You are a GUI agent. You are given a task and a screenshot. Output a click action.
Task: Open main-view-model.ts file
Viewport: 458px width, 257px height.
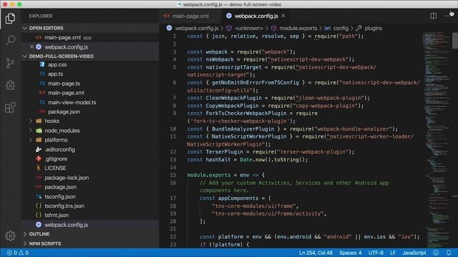click(72, 102)
